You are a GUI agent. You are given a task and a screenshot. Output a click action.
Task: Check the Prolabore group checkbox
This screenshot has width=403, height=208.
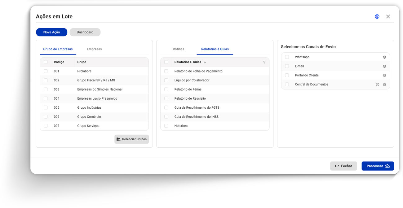(46, 71)
